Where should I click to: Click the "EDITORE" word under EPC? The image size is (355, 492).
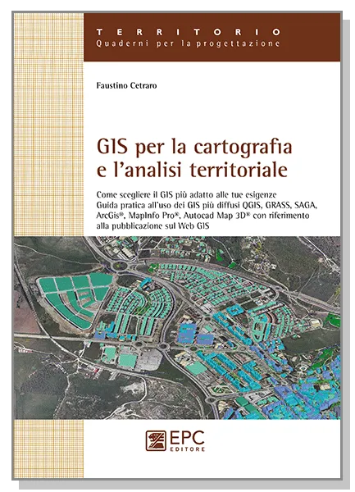(x=188, y=449)
